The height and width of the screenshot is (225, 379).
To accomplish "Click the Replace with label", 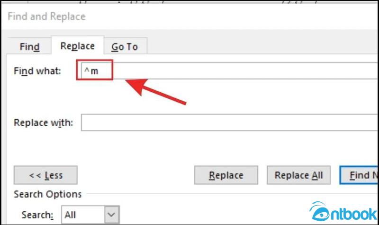I will pos(43,122).
